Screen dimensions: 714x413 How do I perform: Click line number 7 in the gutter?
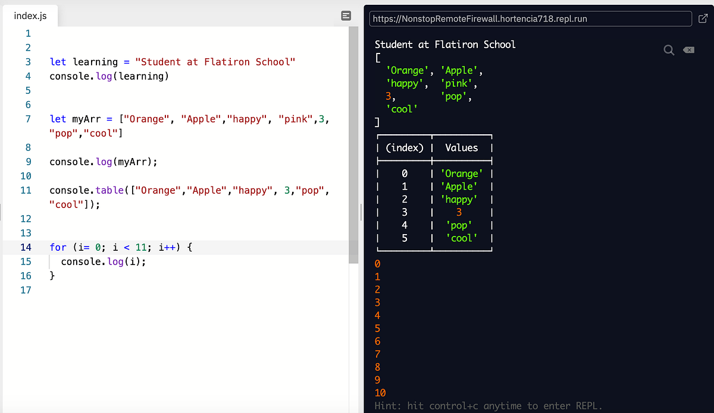[x=27, y=119]
